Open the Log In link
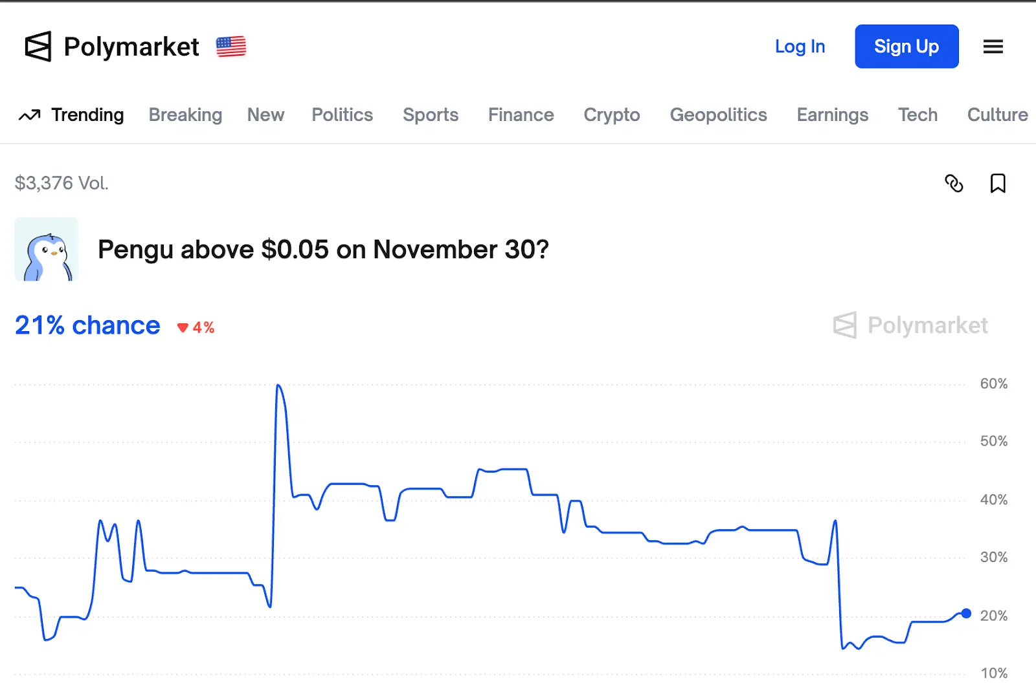The image size is (1036, 683). tap(800, 47)
